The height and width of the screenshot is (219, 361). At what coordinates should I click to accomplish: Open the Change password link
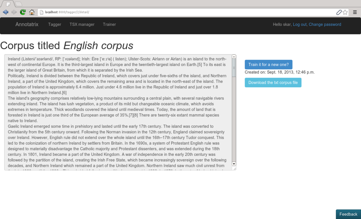pyautogui.click(x=325, y=24)
